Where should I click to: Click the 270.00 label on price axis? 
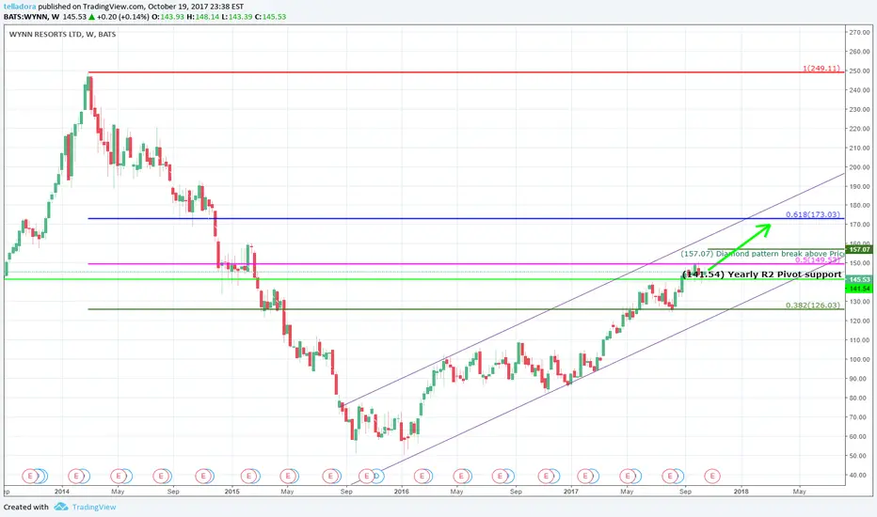point(859,32)
